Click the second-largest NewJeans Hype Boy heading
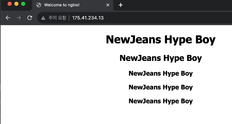The width and height of the screenshot is (232, 124). [x=161, y=58]
